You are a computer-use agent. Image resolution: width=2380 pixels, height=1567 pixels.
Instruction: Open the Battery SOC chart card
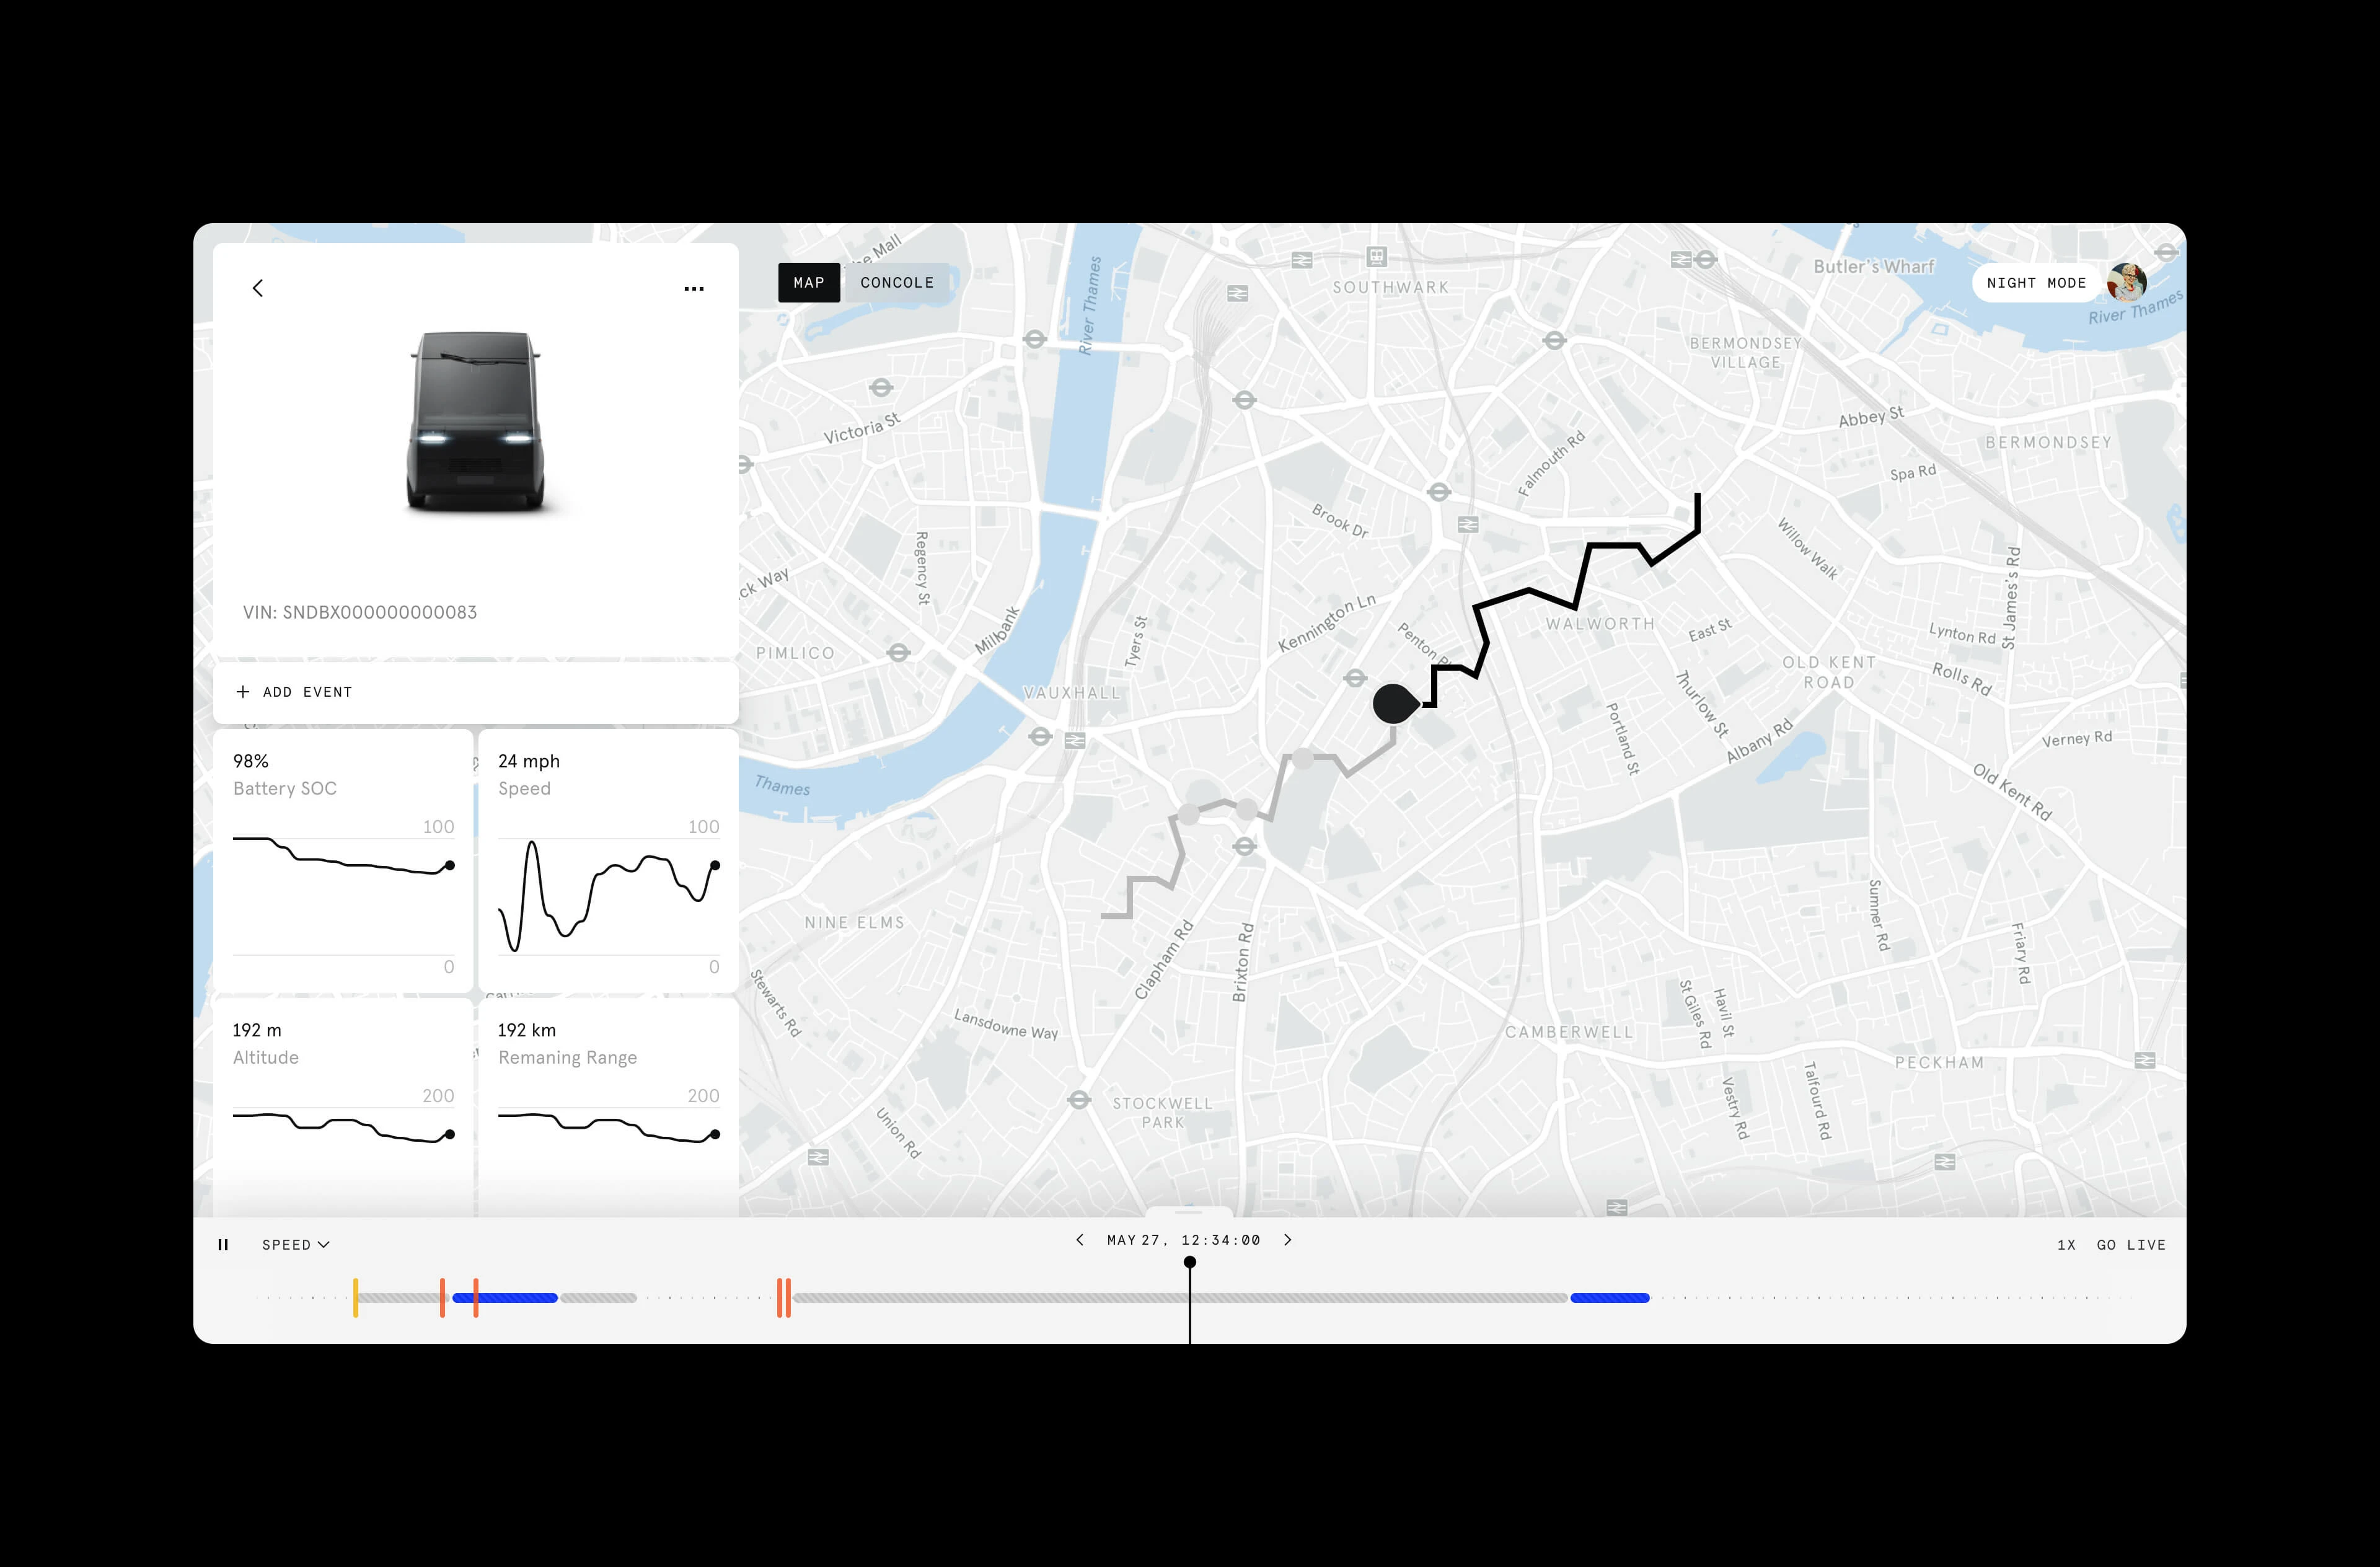coord(343,860)
